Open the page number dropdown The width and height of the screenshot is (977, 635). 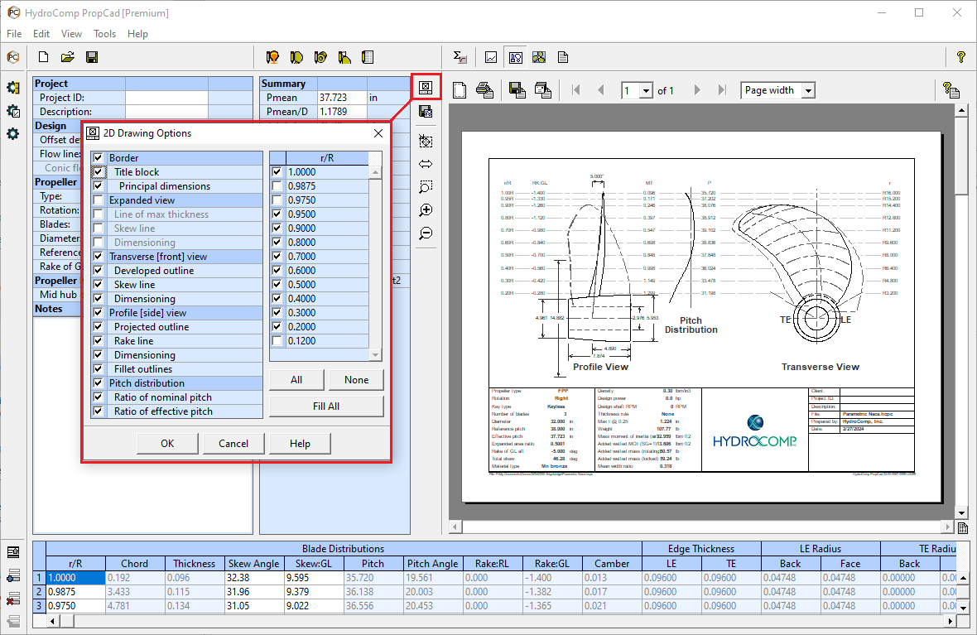click(x=646, y=91)
